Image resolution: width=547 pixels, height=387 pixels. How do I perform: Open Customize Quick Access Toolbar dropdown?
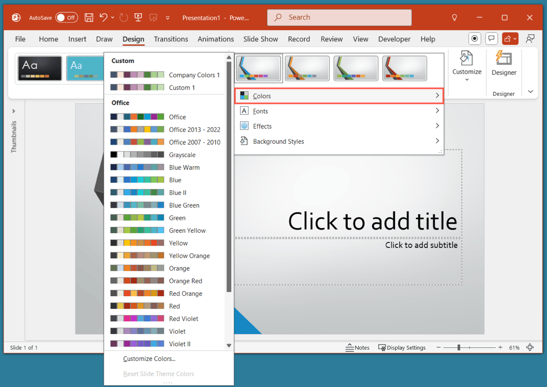[168, 18]
